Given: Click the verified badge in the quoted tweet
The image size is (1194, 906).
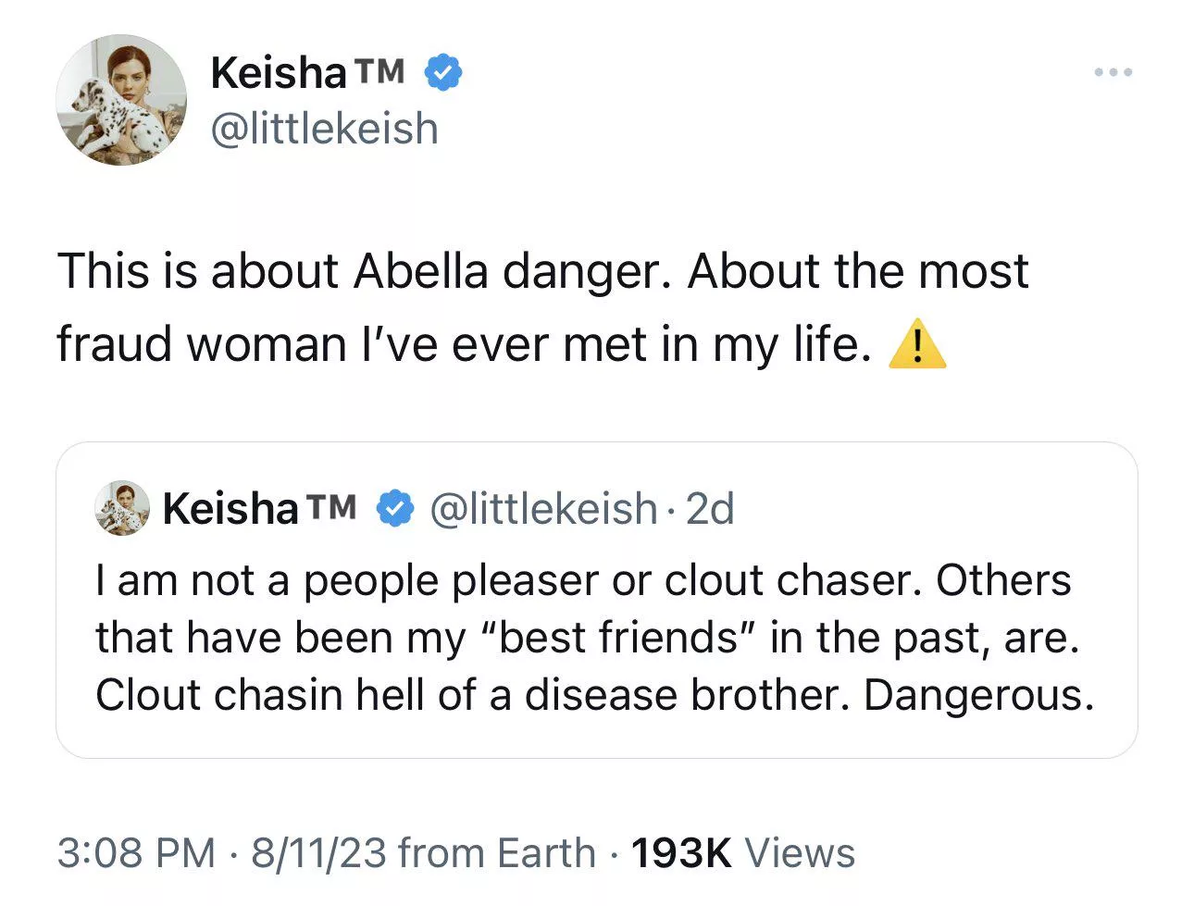Looking at the screenshot, I should [x=395, y=507].
